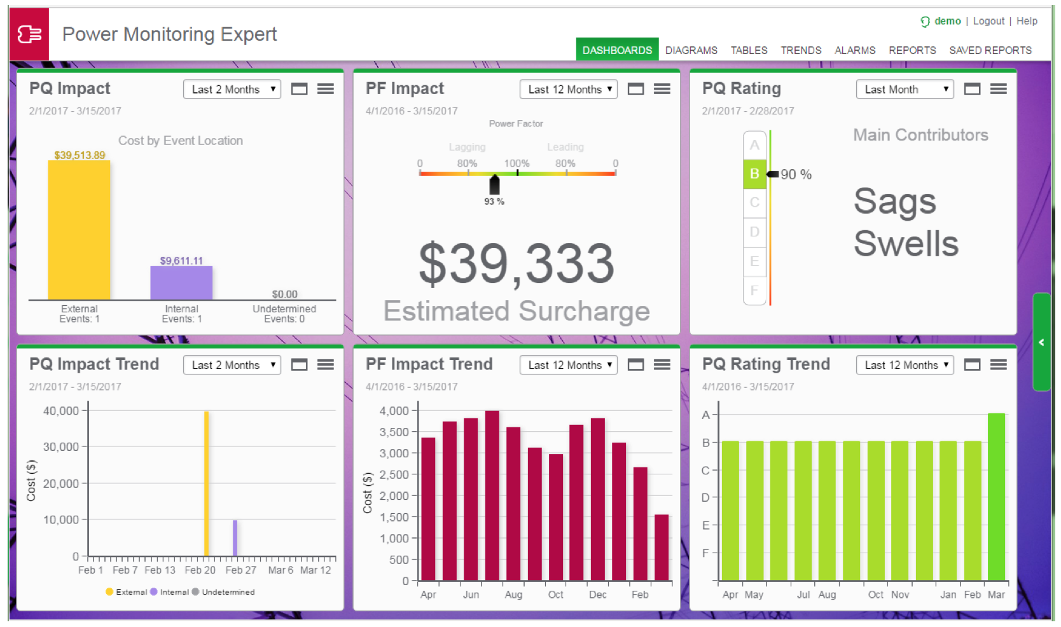
Task: Expand the green side panel arrow
Action: click(x=1041, y=342)
